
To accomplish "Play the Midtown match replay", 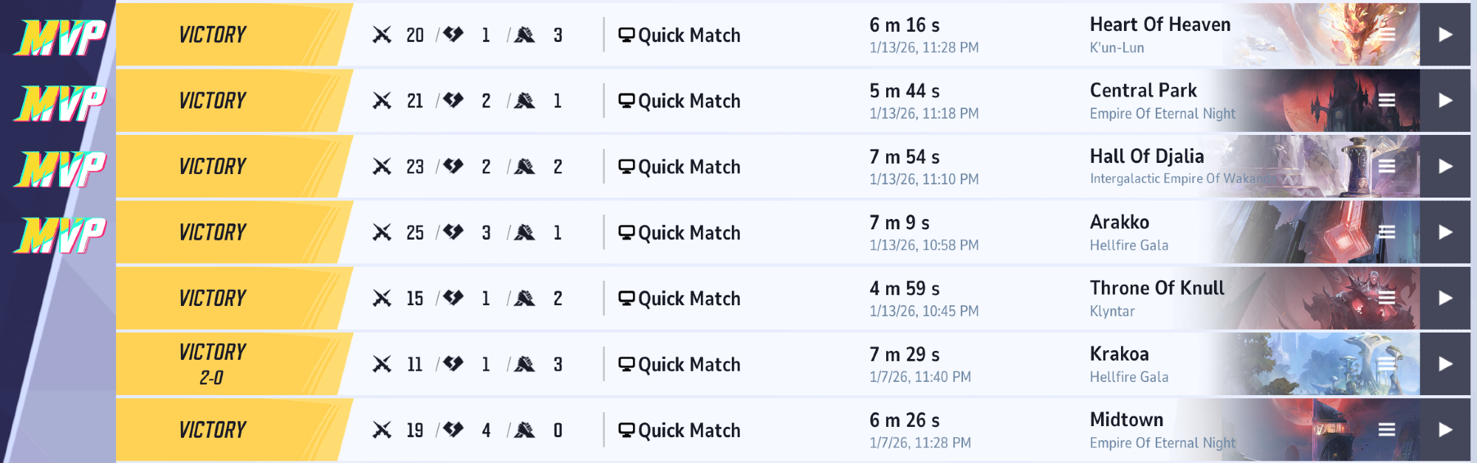I will click(x=1445, y=430).
